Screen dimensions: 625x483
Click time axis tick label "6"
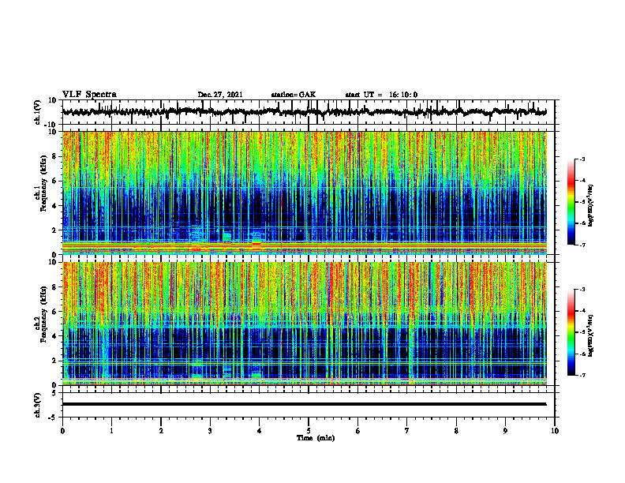click(358, 431)
